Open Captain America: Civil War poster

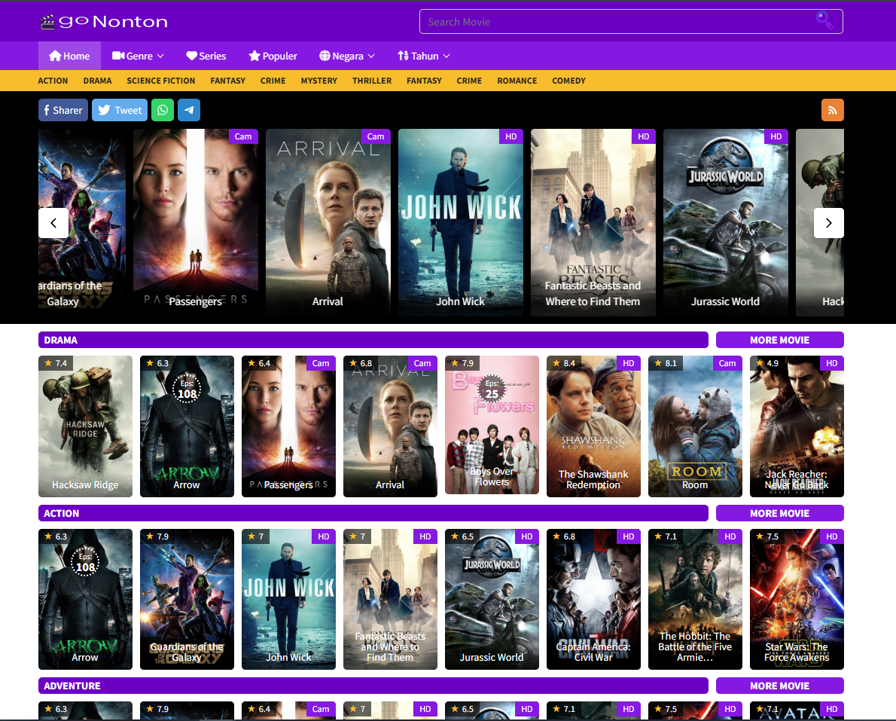[593, 599]
